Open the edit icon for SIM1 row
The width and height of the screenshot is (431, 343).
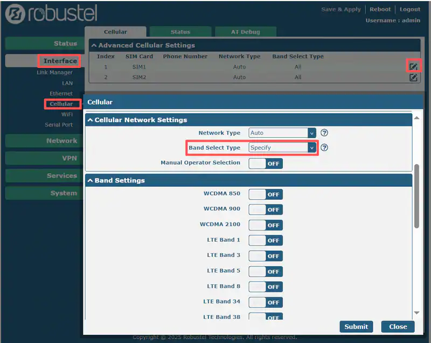413,66
